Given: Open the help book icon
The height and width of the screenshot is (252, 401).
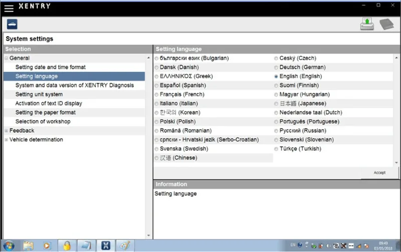Looking at the screenshot, I should [386, 24].
